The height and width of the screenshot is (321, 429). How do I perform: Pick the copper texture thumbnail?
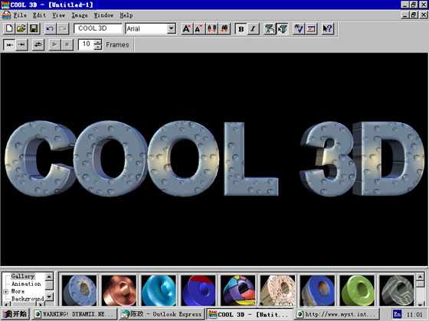coord(119,290)
